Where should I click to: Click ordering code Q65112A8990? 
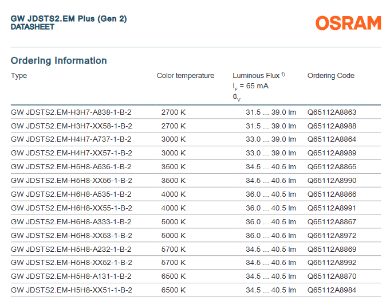point(332,181)
